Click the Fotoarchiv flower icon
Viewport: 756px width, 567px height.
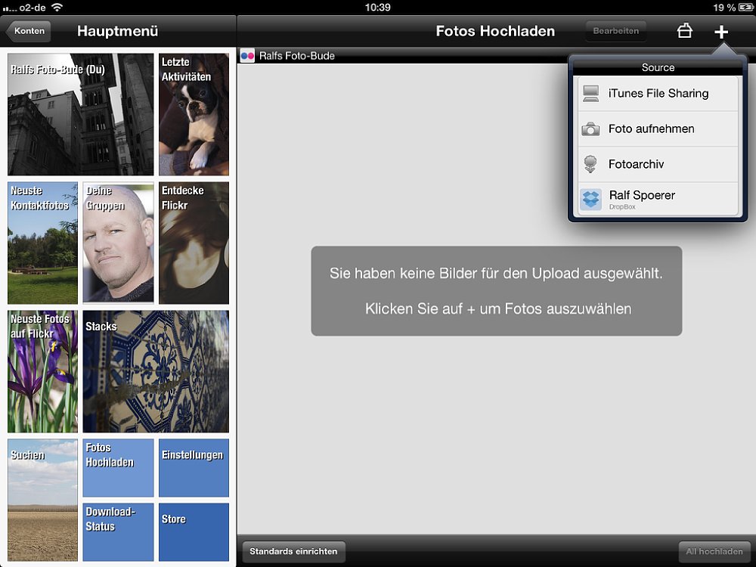click(590, 164)
